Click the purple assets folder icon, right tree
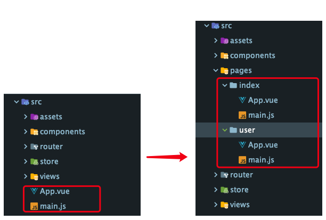 point(224,41)
